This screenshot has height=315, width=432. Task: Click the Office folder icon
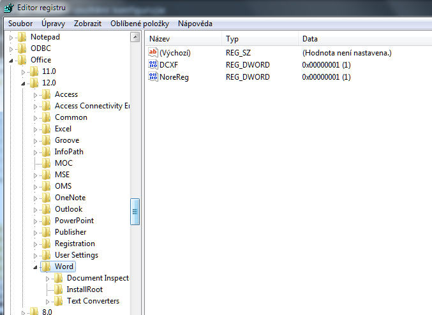[22, 60]
